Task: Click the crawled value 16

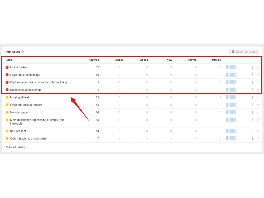Action: coord(97,112)
